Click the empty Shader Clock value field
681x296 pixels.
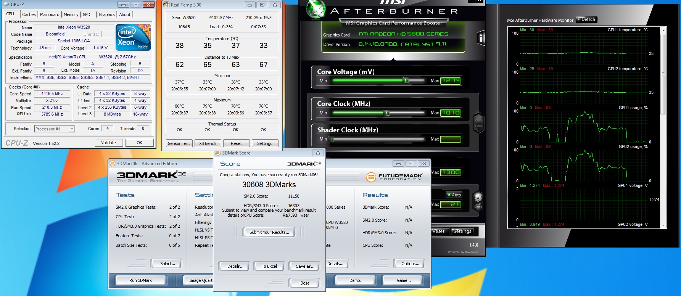tap(451, 139)
